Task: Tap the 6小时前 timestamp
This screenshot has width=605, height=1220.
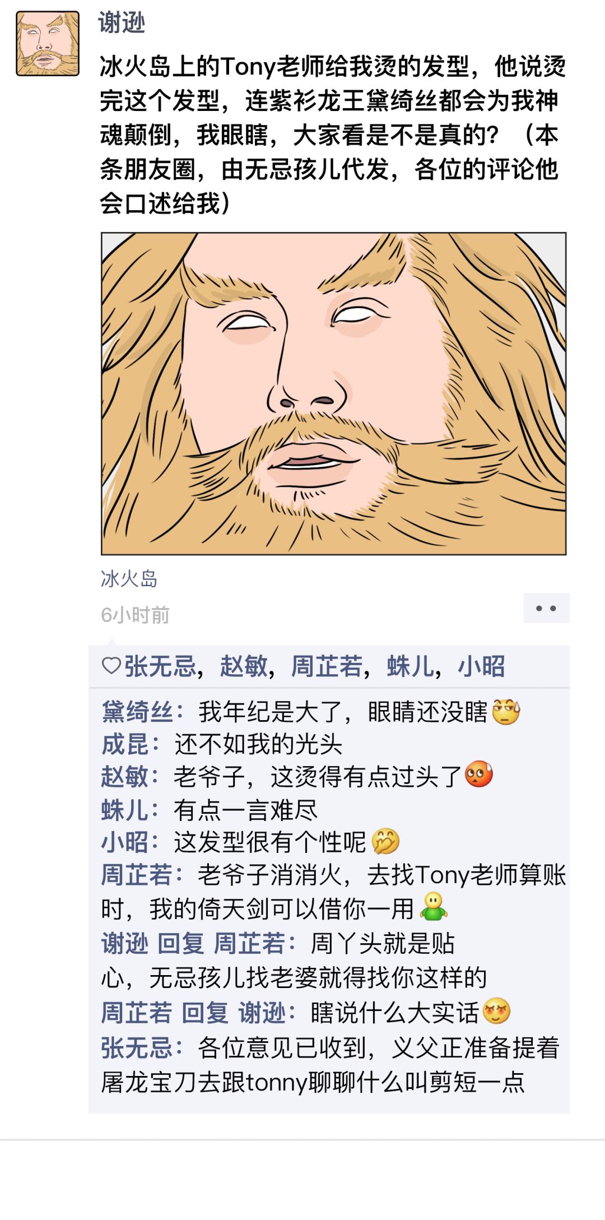Action: coord(135,615)
